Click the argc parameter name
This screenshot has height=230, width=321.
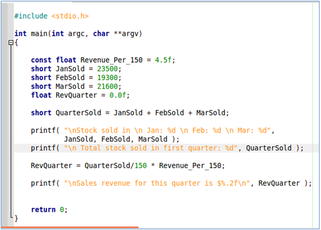click(76, 34)
